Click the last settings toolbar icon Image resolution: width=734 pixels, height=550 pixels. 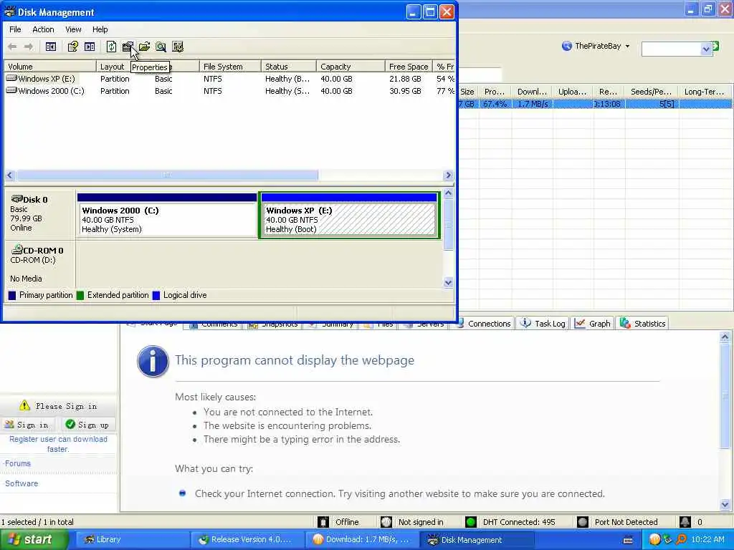click(x=178, y=47)
